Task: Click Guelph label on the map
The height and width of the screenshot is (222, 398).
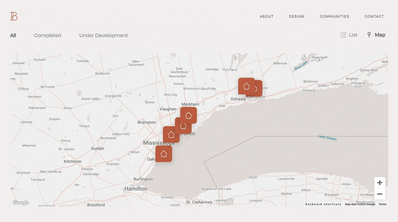Action: [x=97, y=149]
